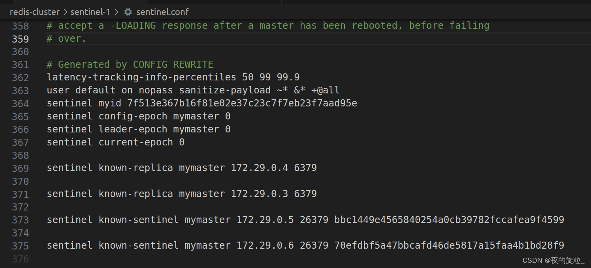Image resolution: width=591 pixels, height=268 pixels.
Task: Click the known-replica IP 172.29.0.4
Action: click(260, 167)
